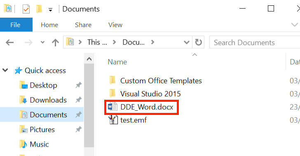Go up one folder level
300x156 pixels.
click(55, 42)
